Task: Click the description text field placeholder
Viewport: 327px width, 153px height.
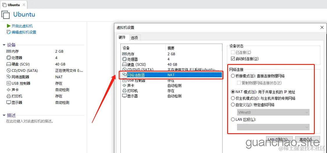Action: 29,121
